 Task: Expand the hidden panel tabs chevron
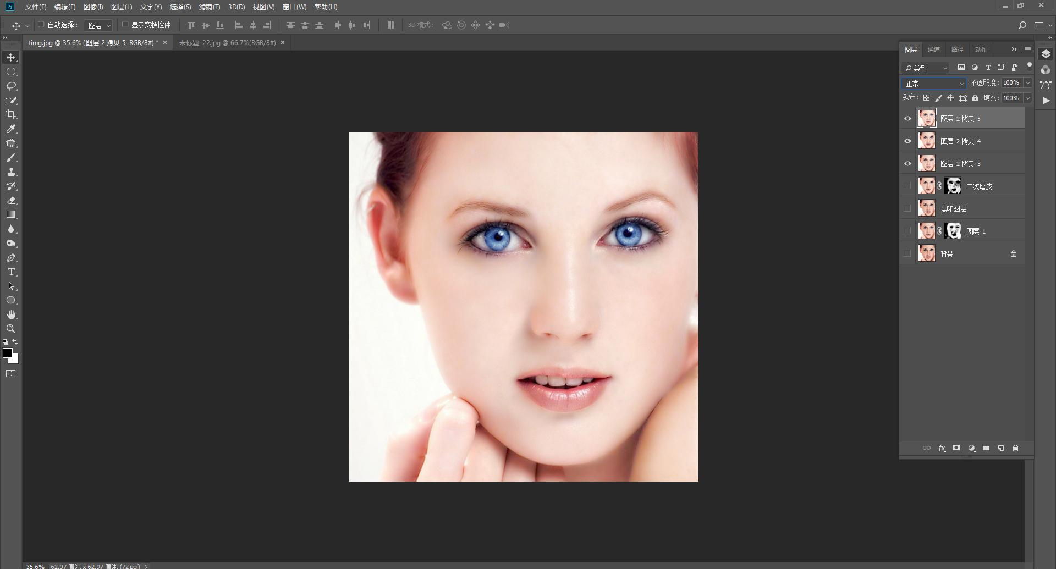click(1014, 49)
